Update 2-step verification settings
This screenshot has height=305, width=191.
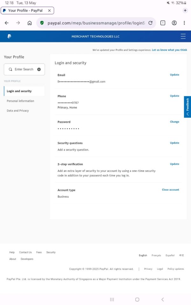point(174,164)
